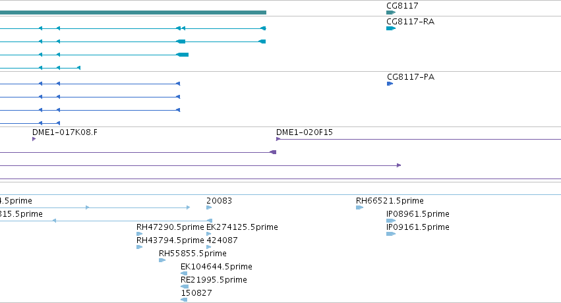Select the RH47290.5prime EST arrow

pyautogui.click(x=140, y=234)
